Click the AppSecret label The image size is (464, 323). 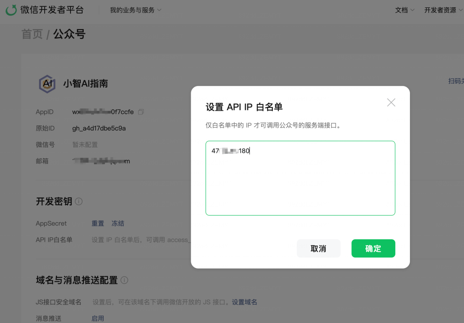51,223
